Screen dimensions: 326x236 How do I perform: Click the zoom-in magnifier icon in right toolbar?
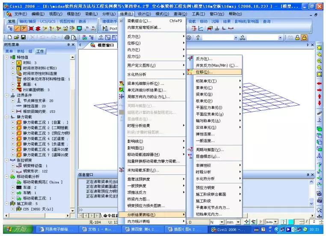pos(319,61)
